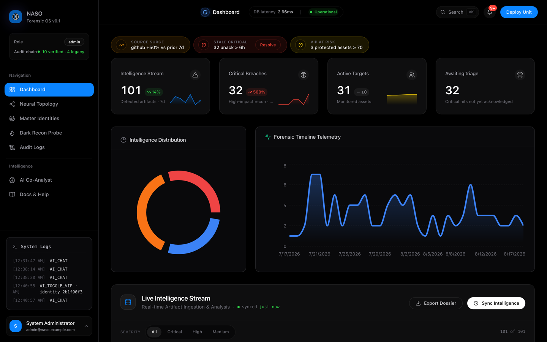Click the search magnifier icon
Image resolution: width=547 pixels, height=342 pixels.
point(443,12)
